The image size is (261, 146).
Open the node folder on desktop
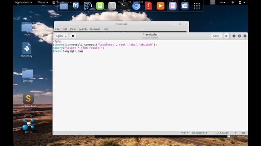(27, 29)
